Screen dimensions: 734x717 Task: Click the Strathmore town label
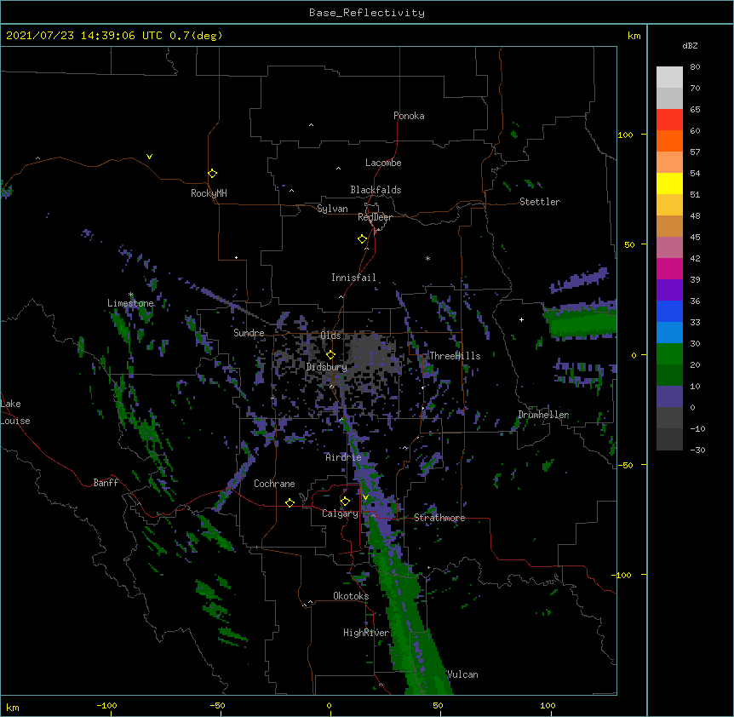pos(439,518)
